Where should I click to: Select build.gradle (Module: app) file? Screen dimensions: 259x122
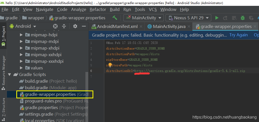click(x=48, y=88)
